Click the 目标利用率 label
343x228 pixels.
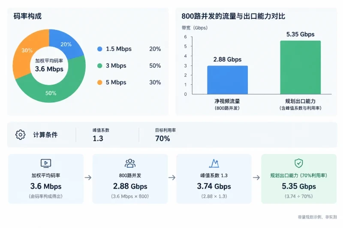(165, 130)
